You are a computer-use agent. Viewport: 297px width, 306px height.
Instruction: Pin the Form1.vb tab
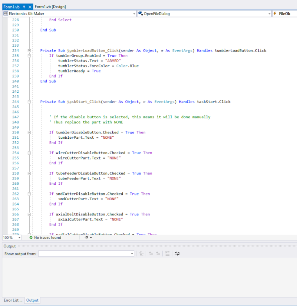[x=24, y=7]
